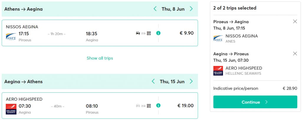This screenshot has width=302, height=120.
Task: Click info icon on NISSOS AEGINA trip
Action: click(158, 33)
